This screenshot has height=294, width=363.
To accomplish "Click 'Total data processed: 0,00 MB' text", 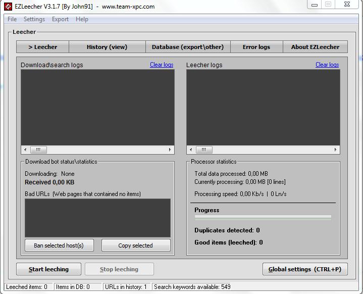I will click(231, 174).
